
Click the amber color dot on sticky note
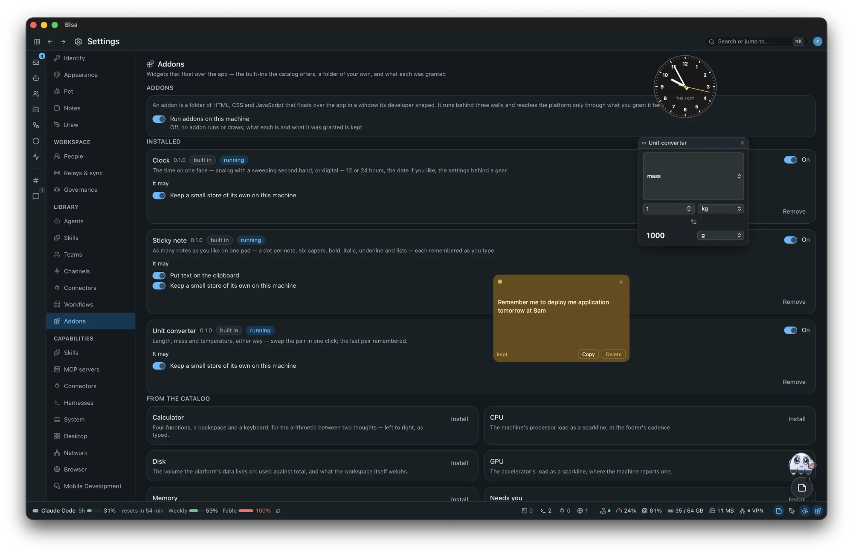500,282
